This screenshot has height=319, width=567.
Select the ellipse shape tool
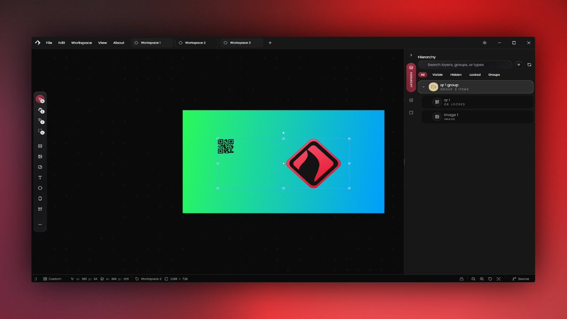[40, 188]
